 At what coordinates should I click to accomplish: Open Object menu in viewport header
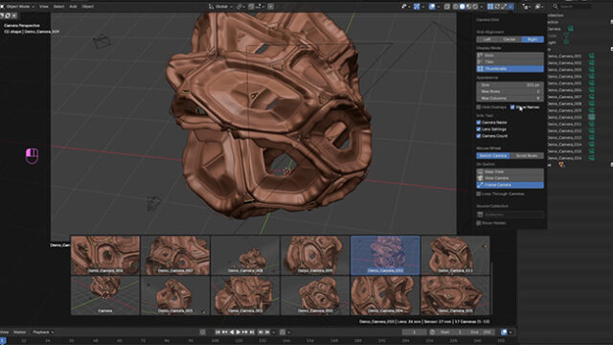pos(87,7)
